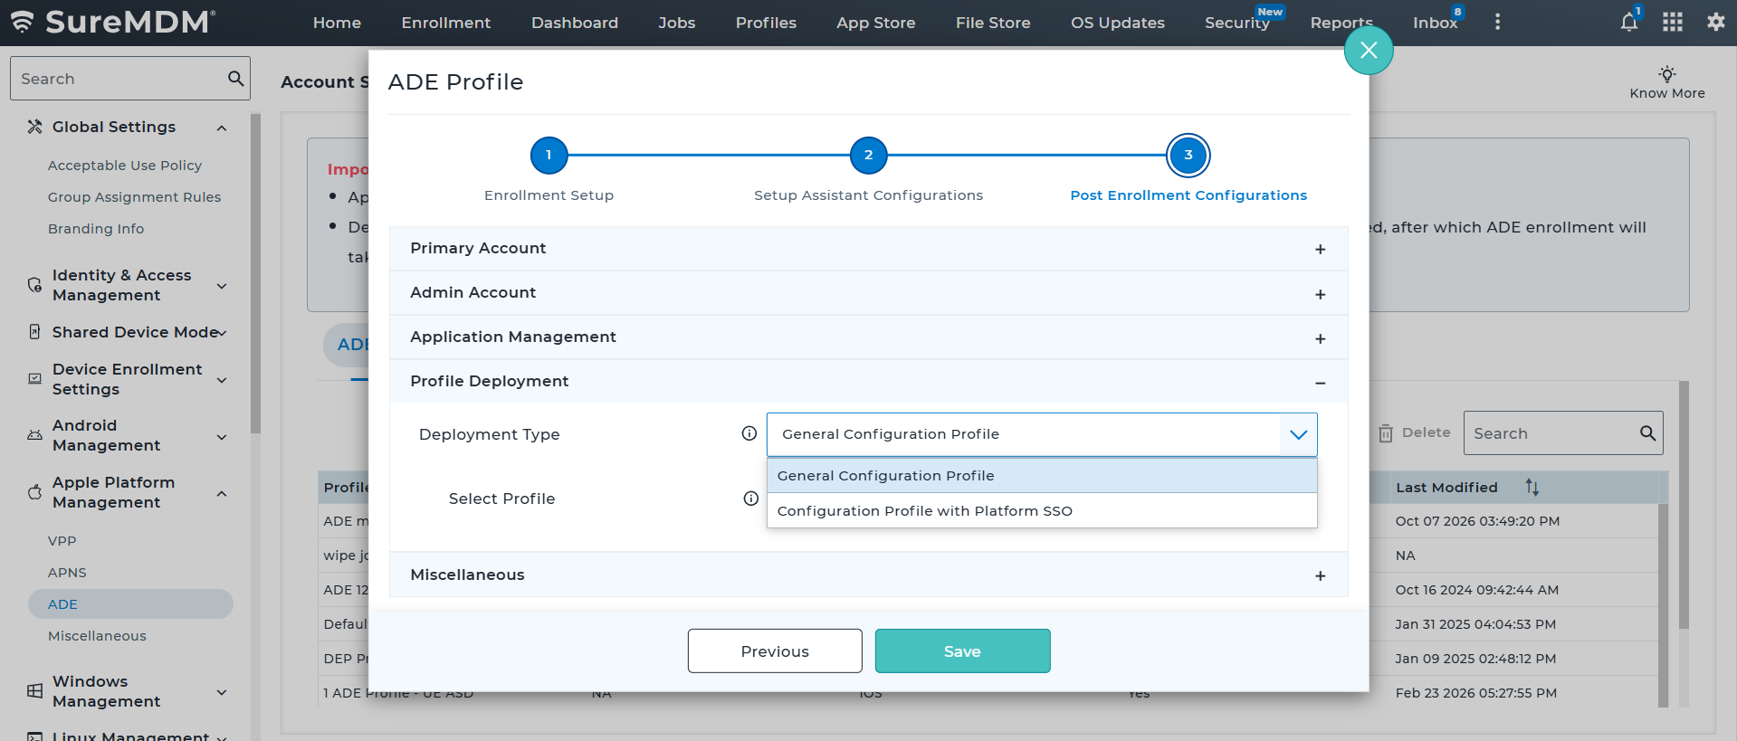Click the Know More lightbulb icon

pos(1666,74)
